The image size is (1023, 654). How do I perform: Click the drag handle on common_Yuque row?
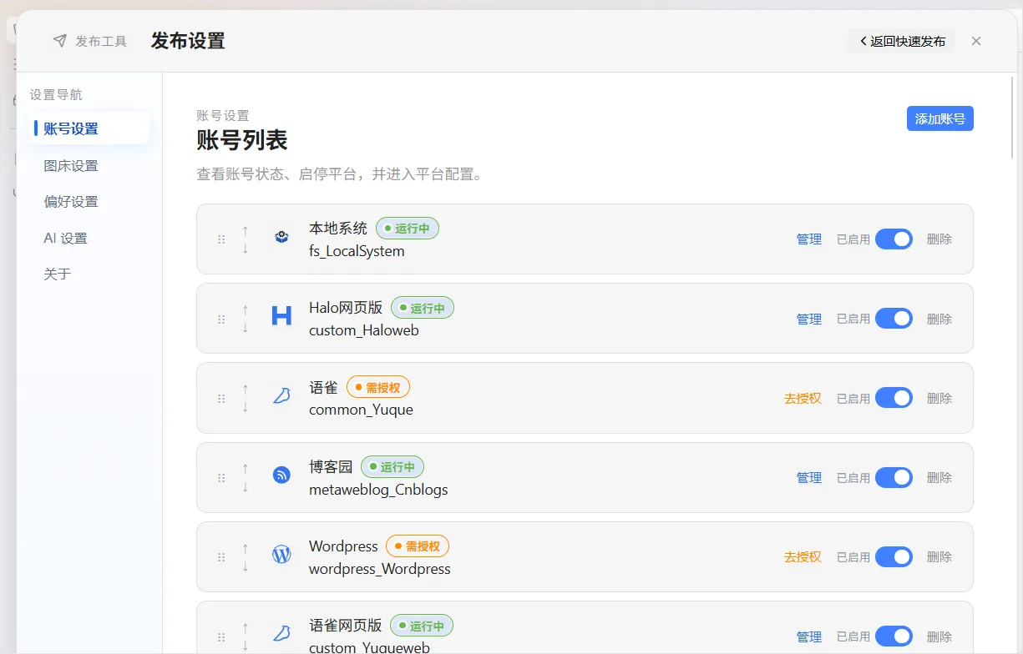coord(221,399)
